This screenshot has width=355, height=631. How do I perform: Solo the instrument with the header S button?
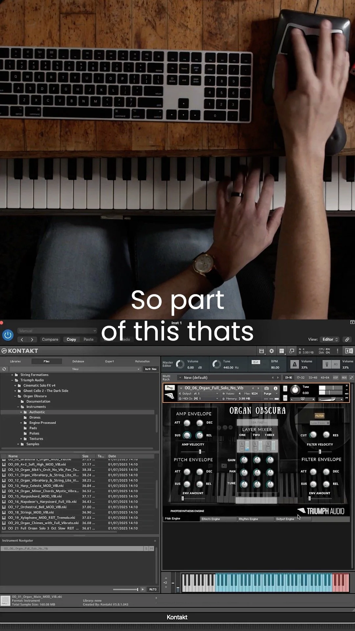(x=285, y=389)
